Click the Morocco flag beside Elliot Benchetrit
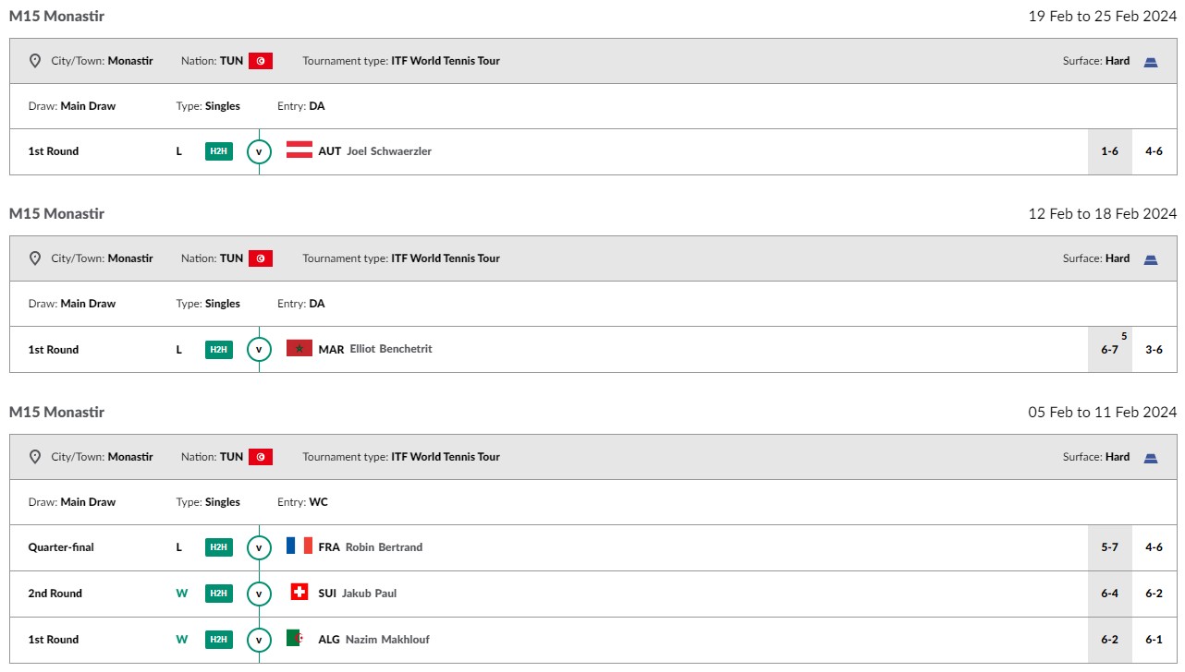Viewport: 1185px width, 672px height. [x=299, y=349]
